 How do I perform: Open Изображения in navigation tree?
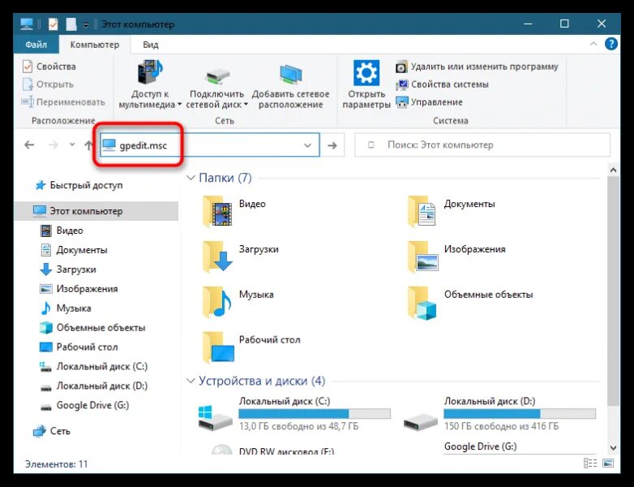pyautogui.click(x=79, y=289)
